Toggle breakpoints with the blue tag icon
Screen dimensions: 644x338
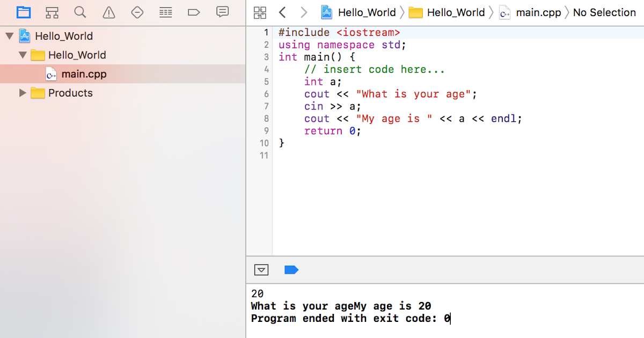[291, 270]
